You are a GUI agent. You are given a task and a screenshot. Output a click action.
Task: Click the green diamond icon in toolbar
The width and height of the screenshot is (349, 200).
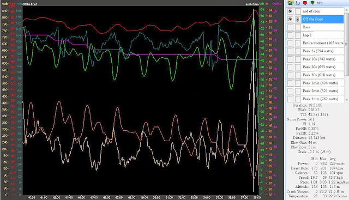(312, 3)
